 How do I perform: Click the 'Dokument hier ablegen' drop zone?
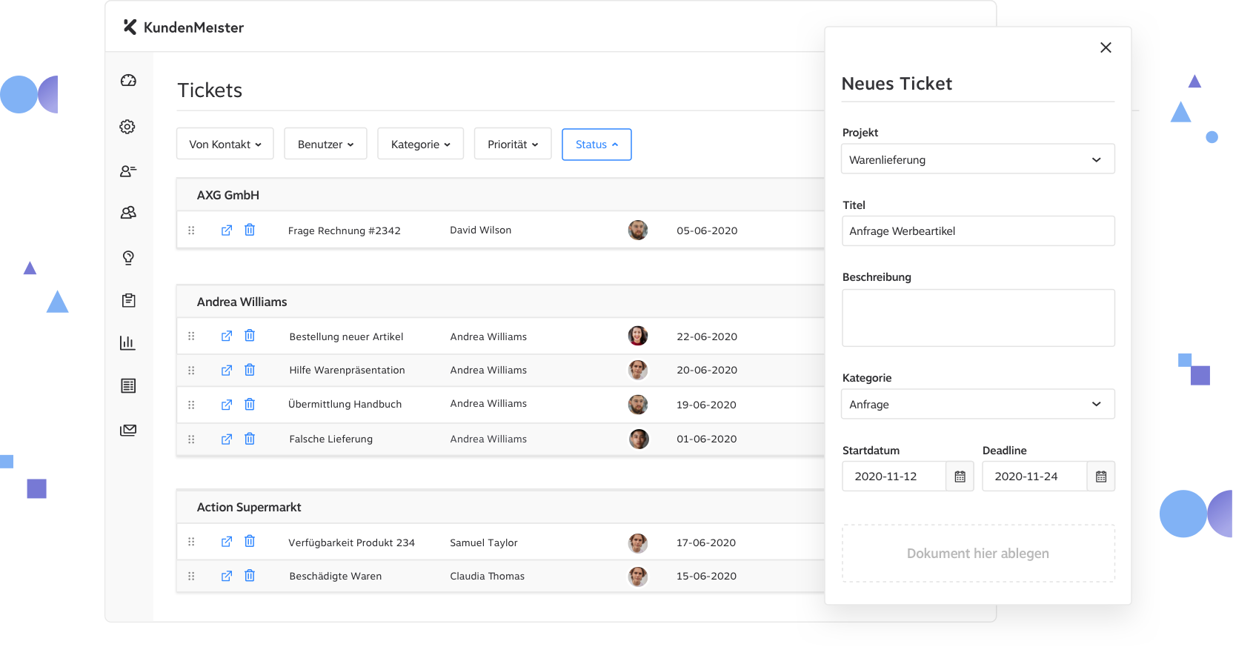977,554
